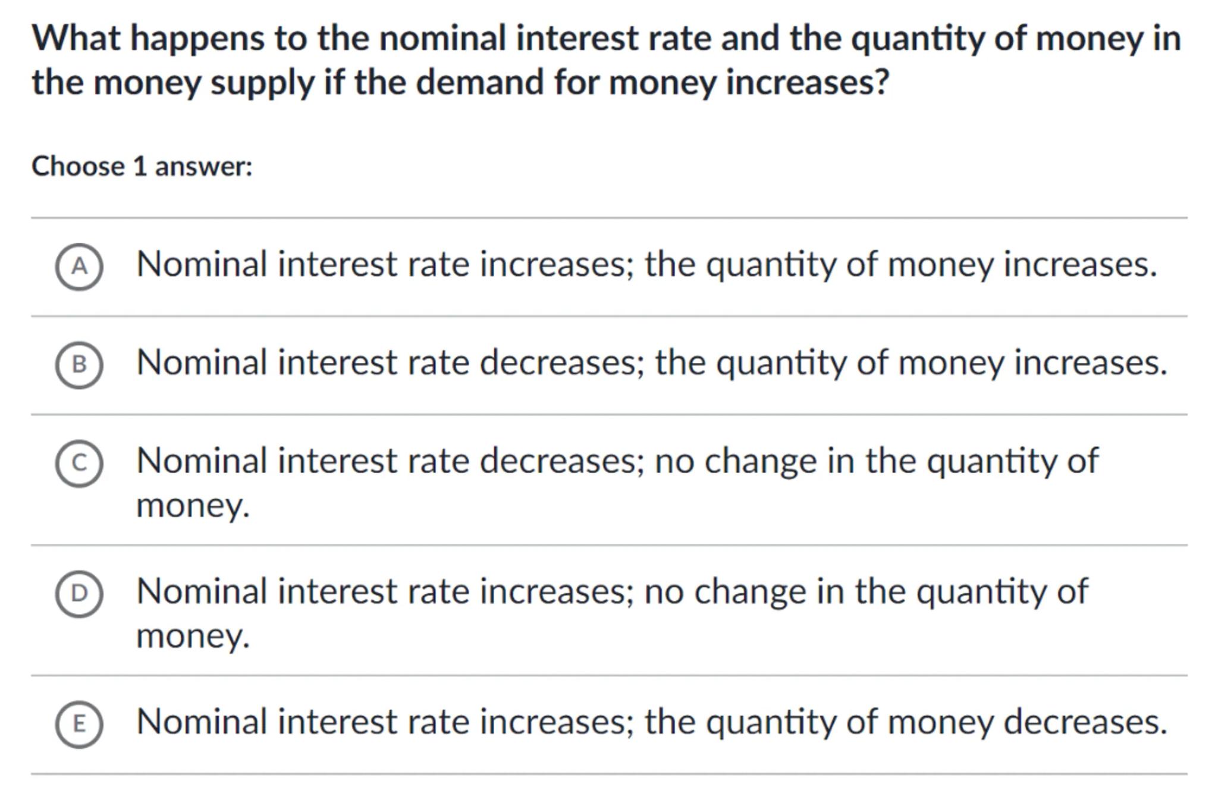Viewport: 1218px width, 799px height.
Task: Mark the option E radio circle
Action: click(x=79, y=723)
